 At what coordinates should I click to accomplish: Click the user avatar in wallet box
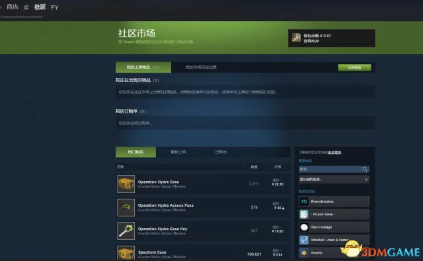click(x=296, y=38)
